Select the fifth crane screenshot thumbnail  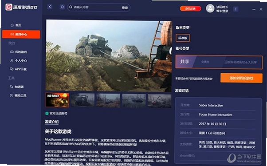point(160,101)
